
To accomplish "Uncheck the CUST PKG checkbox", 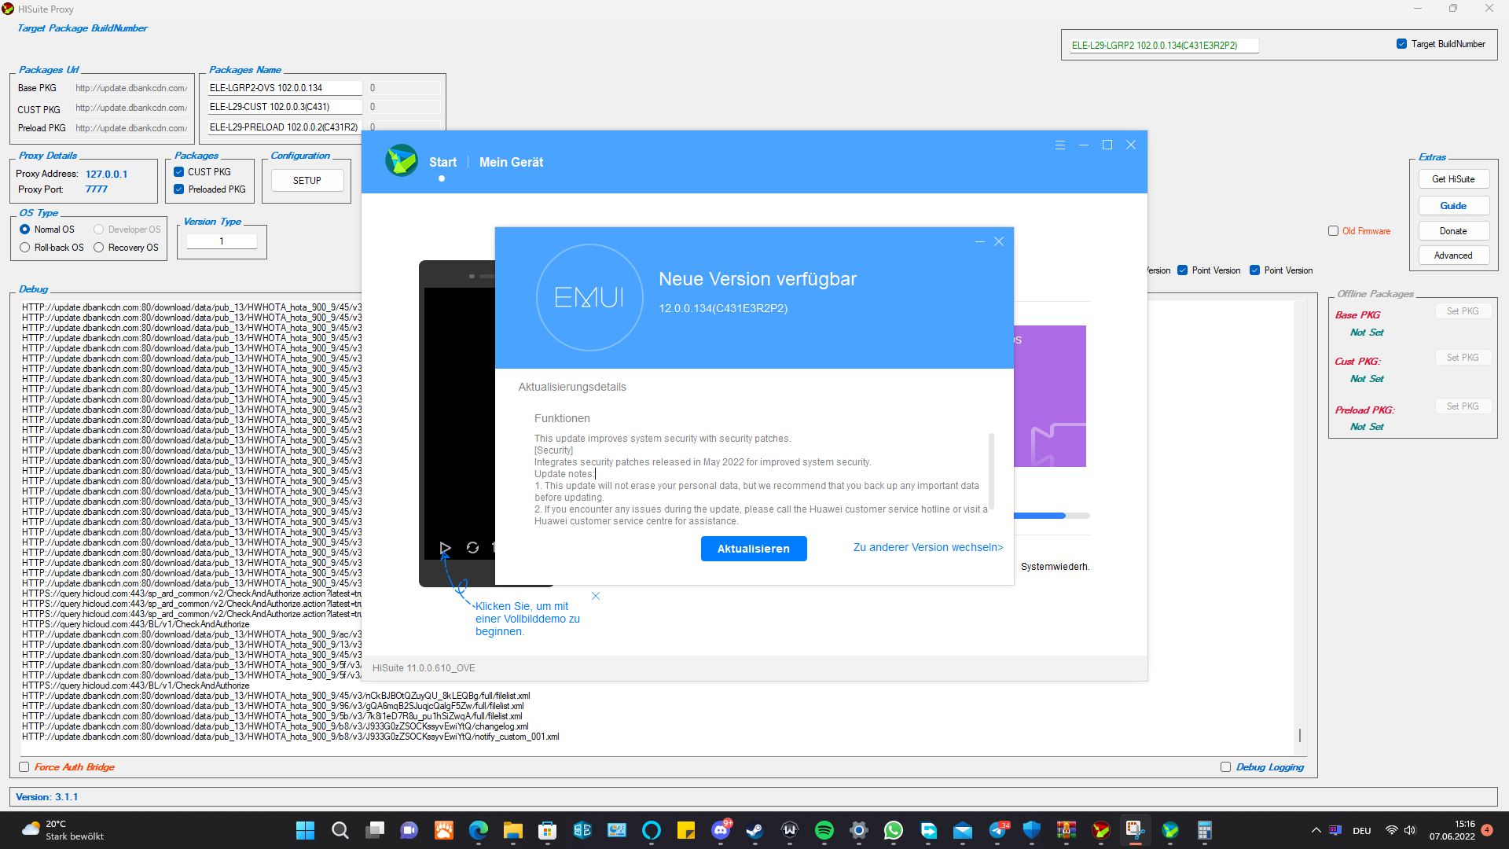I will click(179, 171).
